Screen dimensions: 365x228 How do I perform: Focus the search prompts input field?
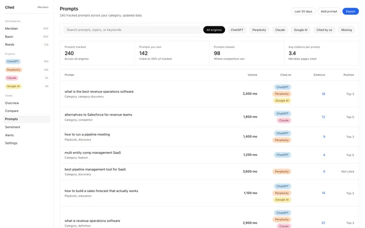(x=132, y=30)
